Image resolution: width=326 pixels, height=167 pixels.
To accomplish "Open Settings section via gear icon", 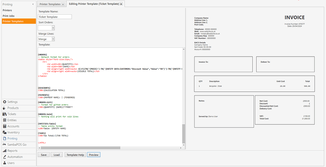I will (4, 102).
